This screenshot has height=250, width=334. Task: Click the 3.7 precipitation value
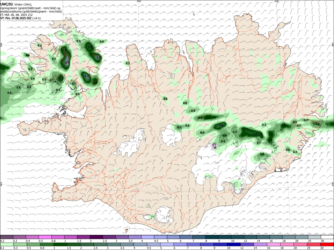pos(87,76)
